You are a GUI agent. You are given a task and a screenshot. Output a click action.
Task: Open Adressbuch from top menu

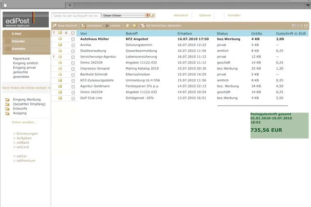coord(181,15)
